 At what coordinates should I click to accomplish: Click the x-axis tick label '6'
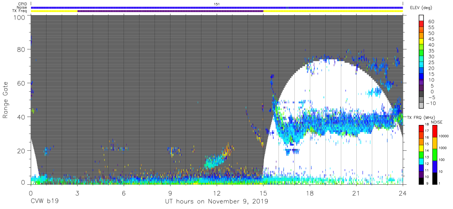click(124, 193)
